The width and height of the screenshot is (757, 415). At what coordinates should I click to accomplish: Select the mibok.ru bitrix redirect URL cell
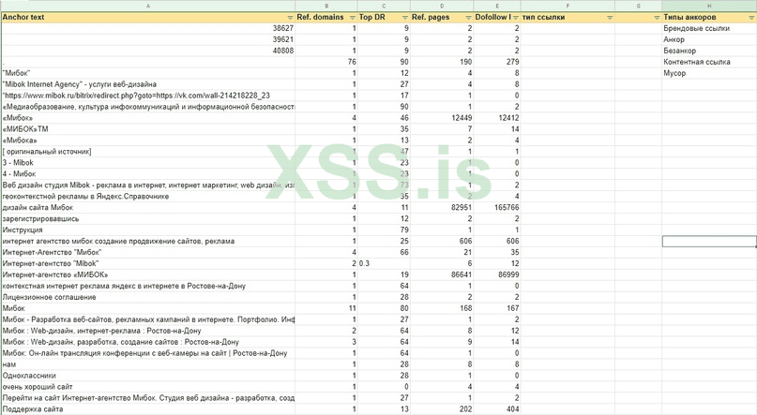pyautogui.click(x=148, y=96)
